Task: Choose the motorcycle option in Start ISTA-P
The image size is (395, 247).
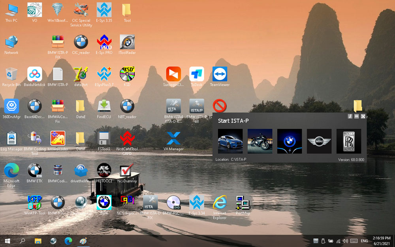Action: tap(260, 141)
